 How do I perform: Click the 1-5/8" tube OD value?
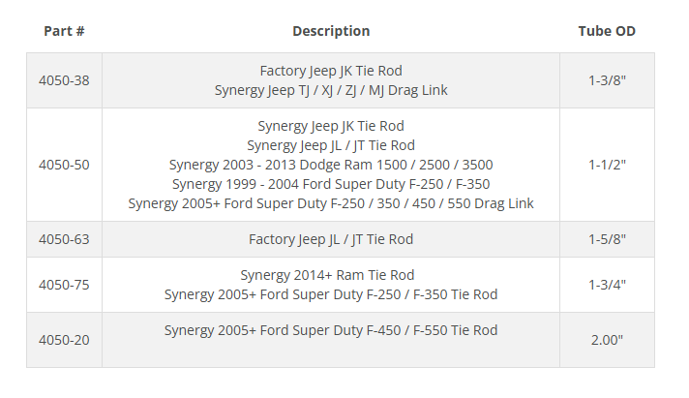[607, 239]
